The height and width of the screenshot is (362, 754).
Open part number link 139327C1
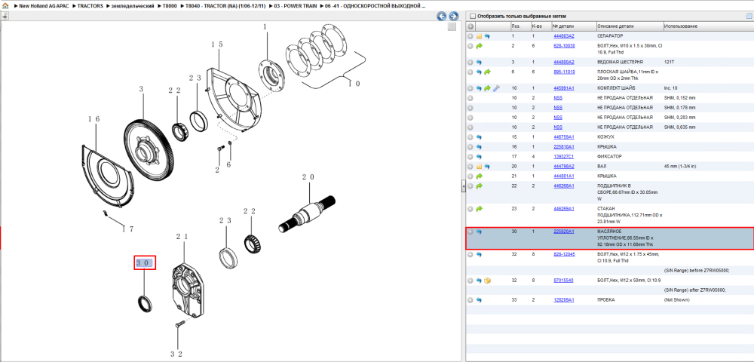click(564, 156)
